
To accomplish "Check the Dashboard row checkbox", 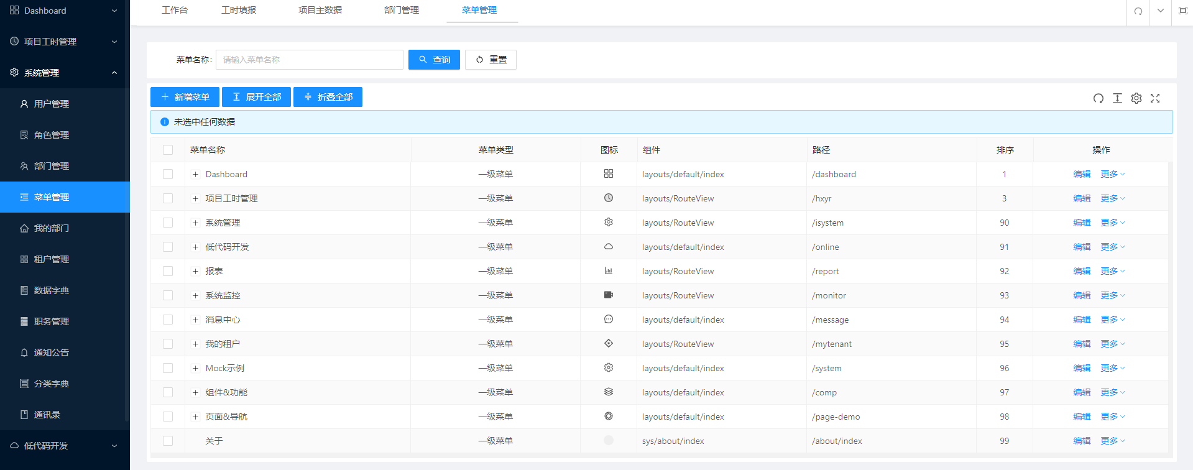I will click(x=168, y=174).
